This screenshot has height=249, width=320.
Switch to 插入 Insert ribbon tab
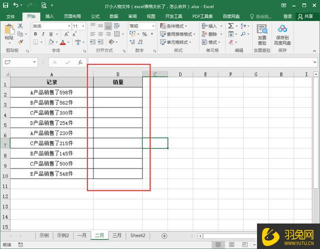click(49, 16)
